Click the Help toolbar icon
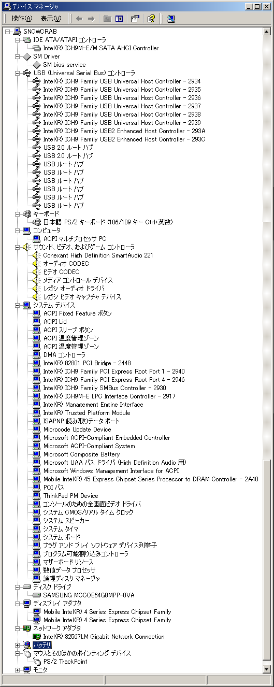The width and height of the screenshot is (274, 687). coord(151,19)
